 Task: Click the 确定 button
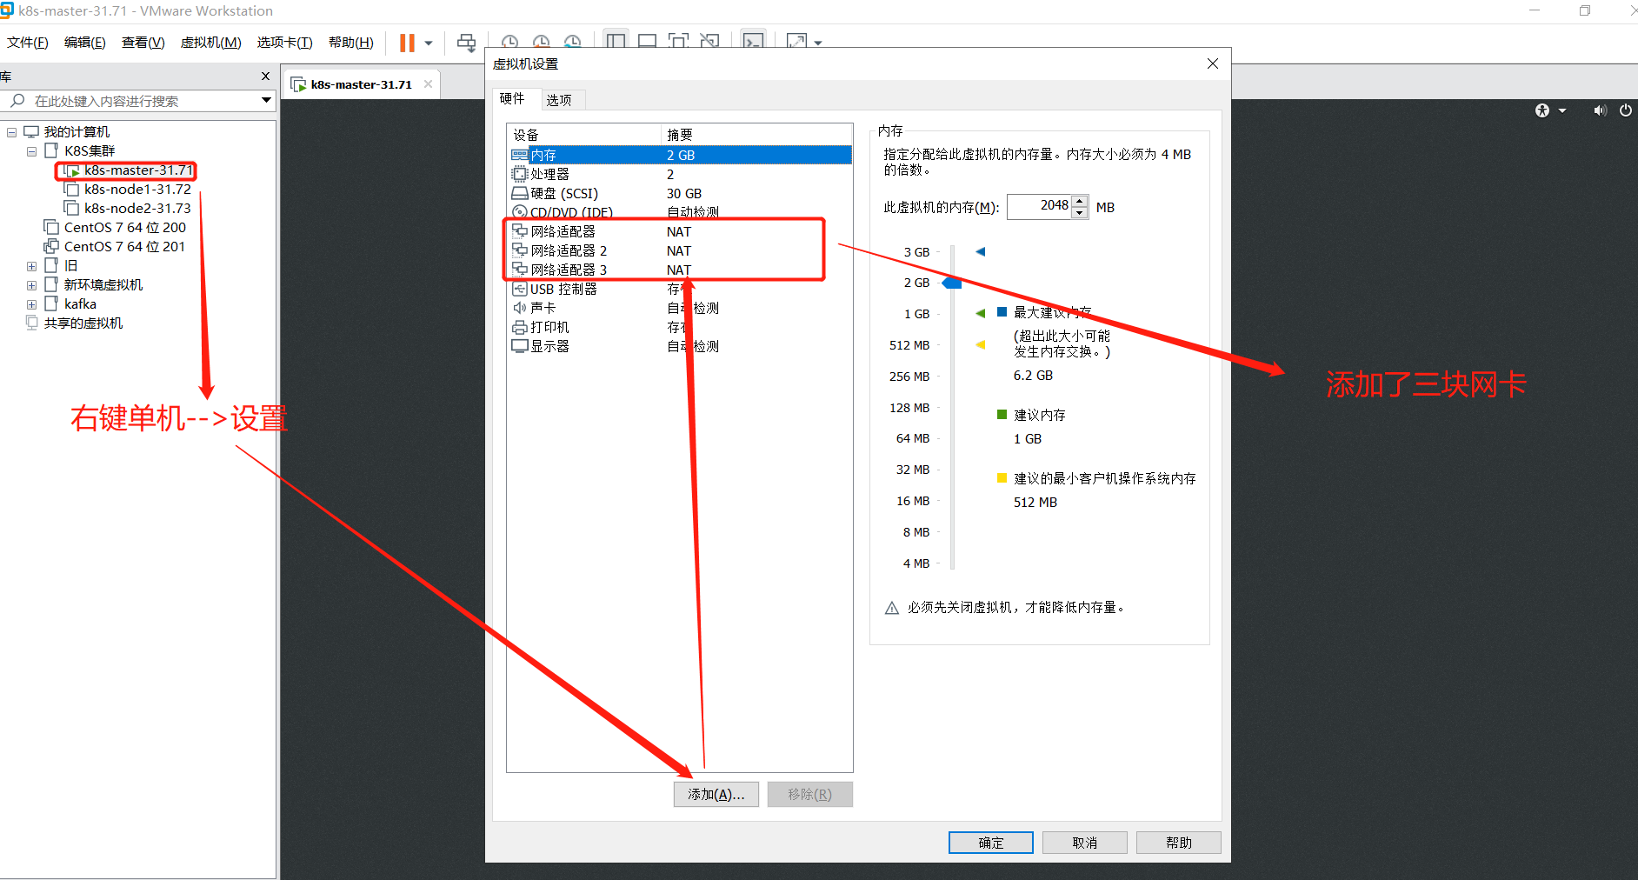(x=990, y=843)
